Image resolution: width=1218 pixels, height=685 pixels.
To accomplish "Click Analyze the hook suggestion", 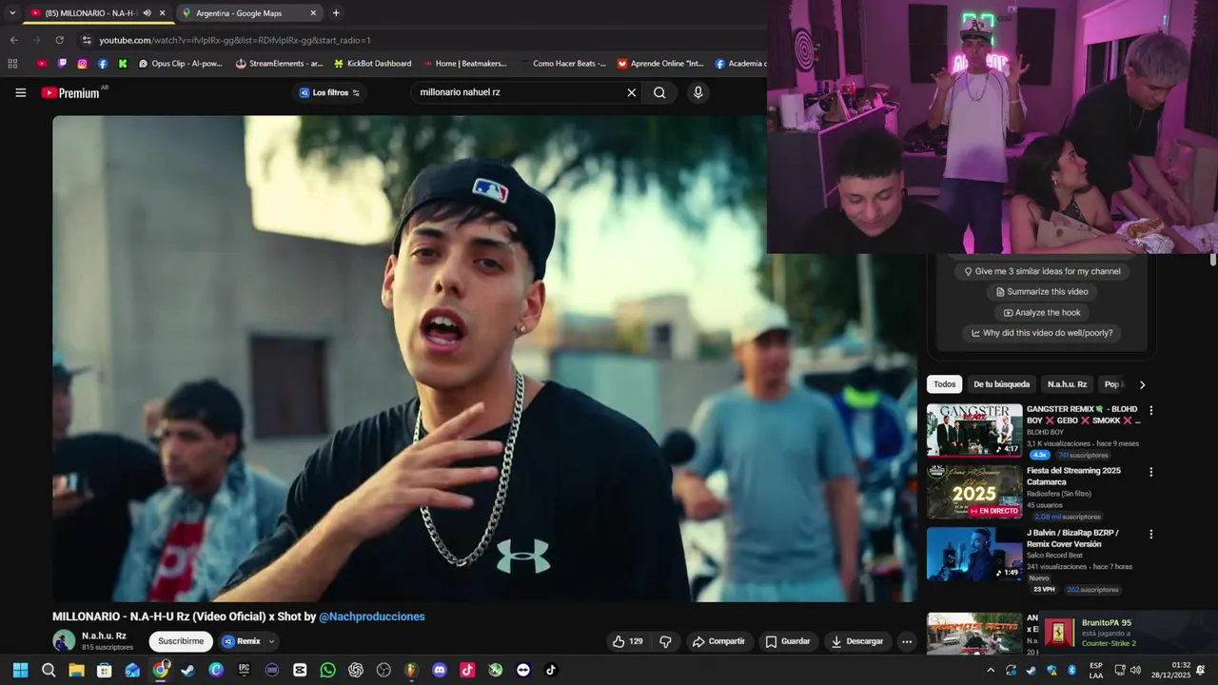I will click(x=1041, y=313).
